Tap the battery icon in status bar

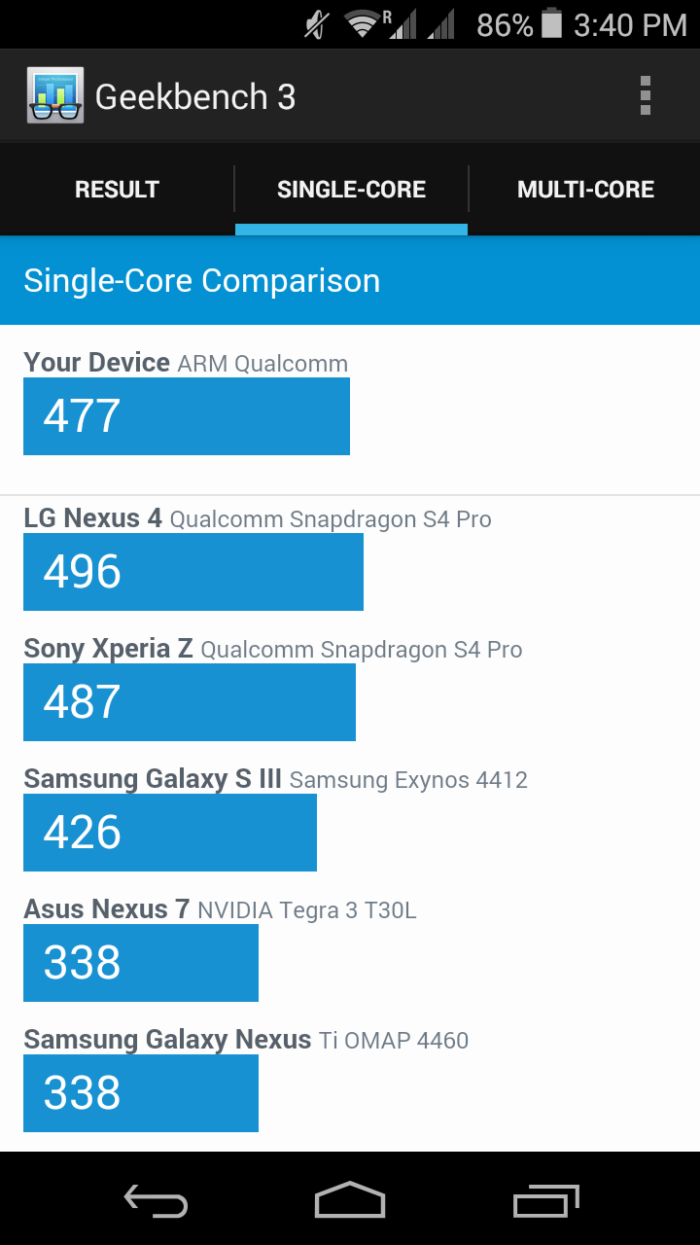click(x=551, y=24)
